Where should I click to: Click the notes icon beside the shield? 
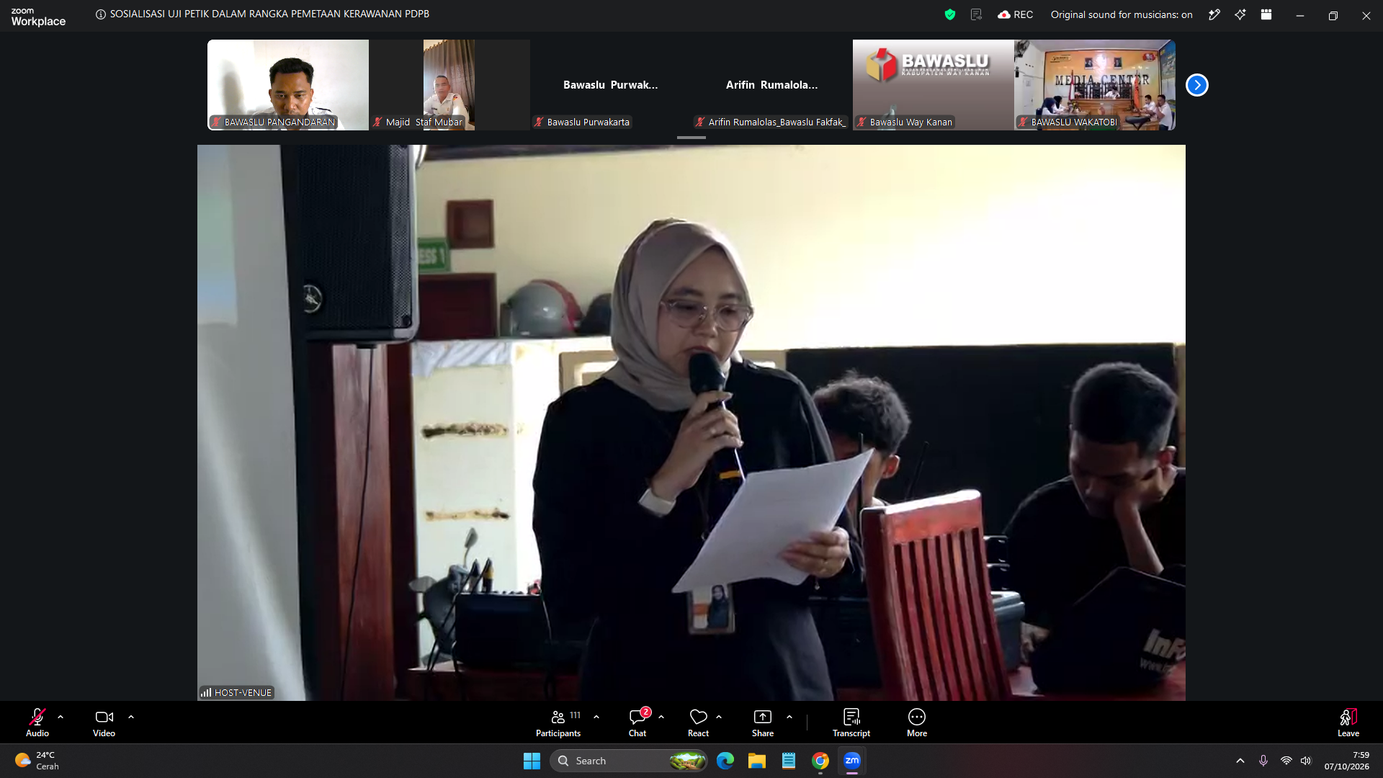tap(976, 14)
